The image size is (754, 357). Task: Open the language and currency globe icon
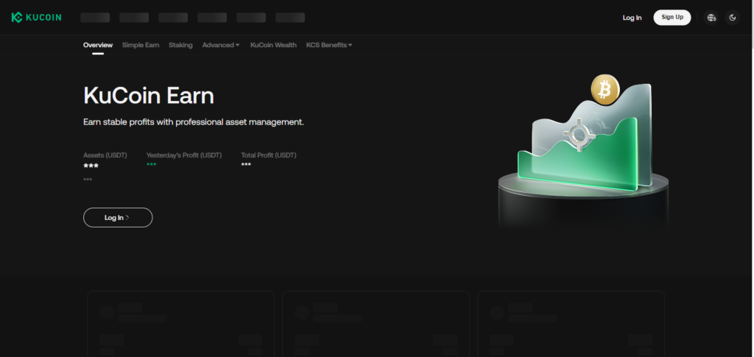(x=712, y=17)
